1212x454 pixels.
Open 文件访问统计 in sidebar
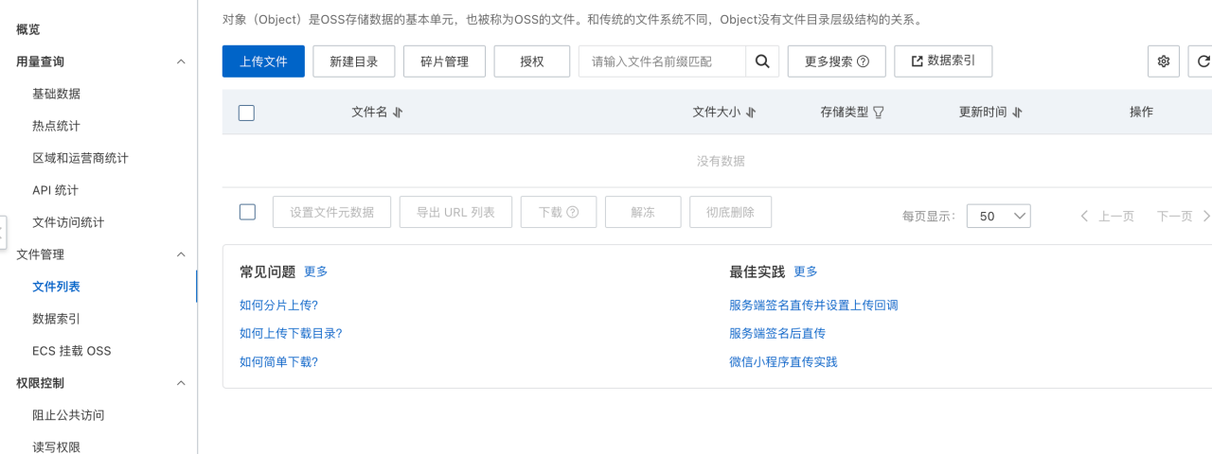(x=68, y=222)
